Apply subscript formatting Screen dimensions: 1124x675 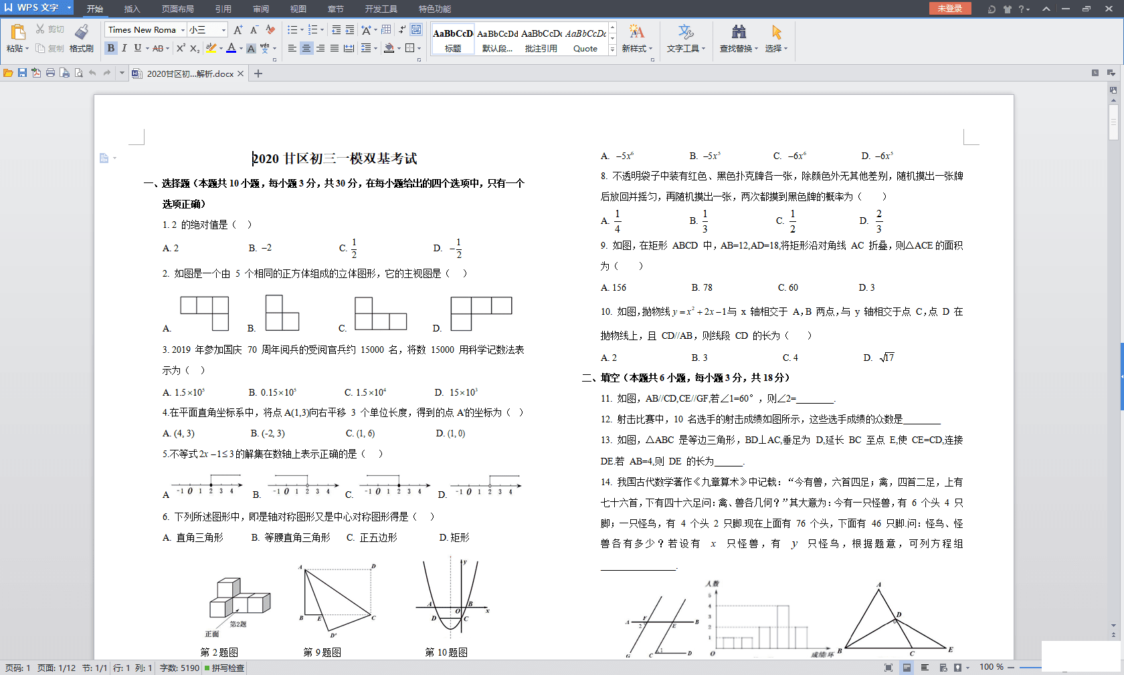195,48
